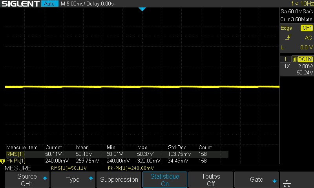Click the Auto trigger mode indicator
The height and width of the screenshot is (188, 314).
(x=49, y=4)
